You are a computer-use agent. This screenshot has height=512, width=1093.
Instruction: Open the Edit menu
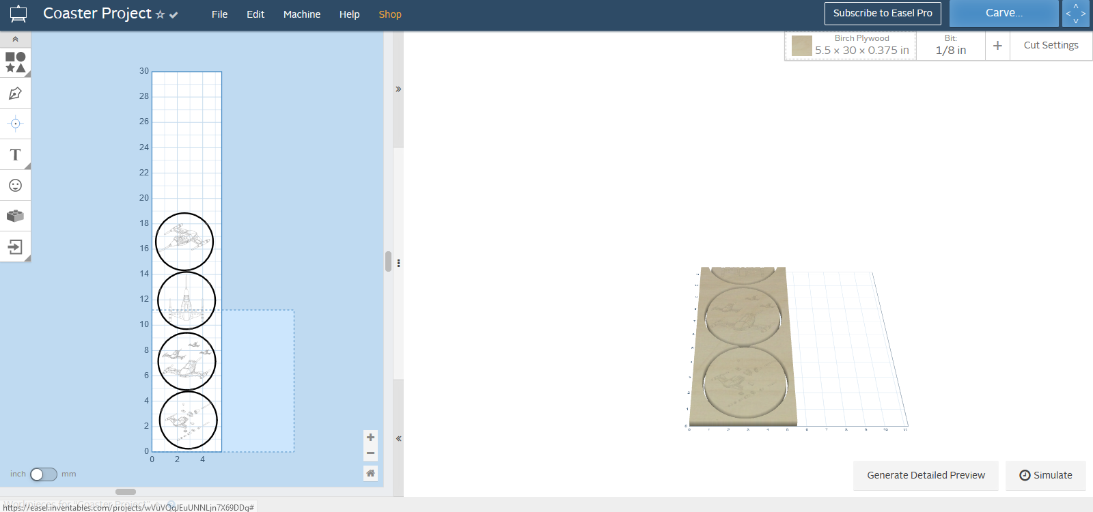[255, 14]
